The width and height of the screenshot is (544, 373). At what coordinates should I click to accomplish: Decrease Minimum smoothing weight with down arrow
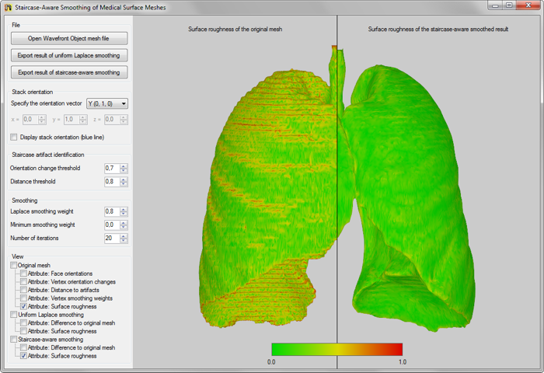[124, 227]
